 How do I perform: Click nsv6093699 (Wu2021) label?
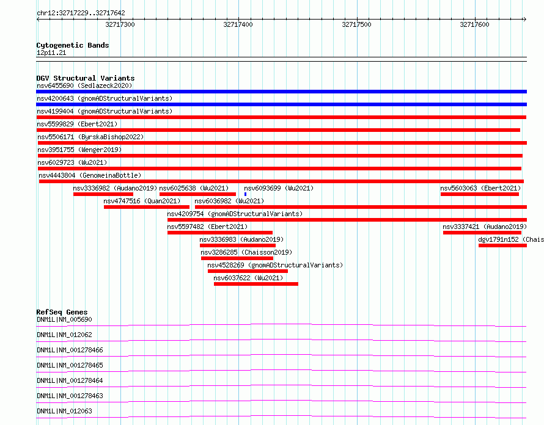[279, 188]
